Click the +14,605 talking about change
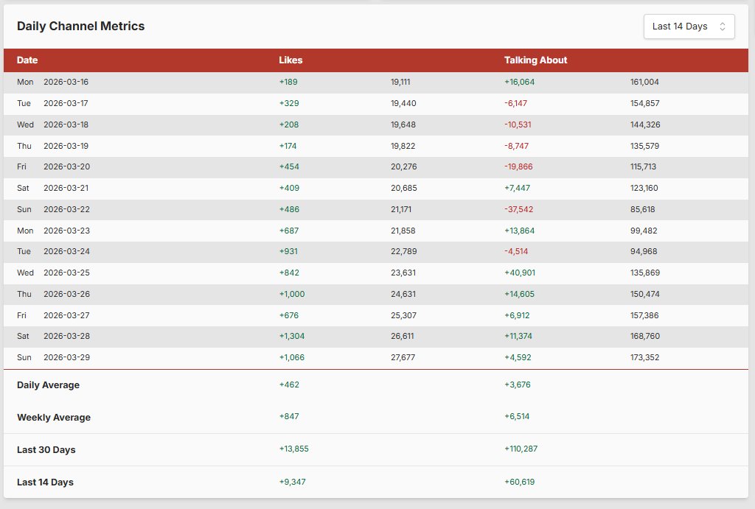The image size is (755, 509). click(x=520, y=294)
